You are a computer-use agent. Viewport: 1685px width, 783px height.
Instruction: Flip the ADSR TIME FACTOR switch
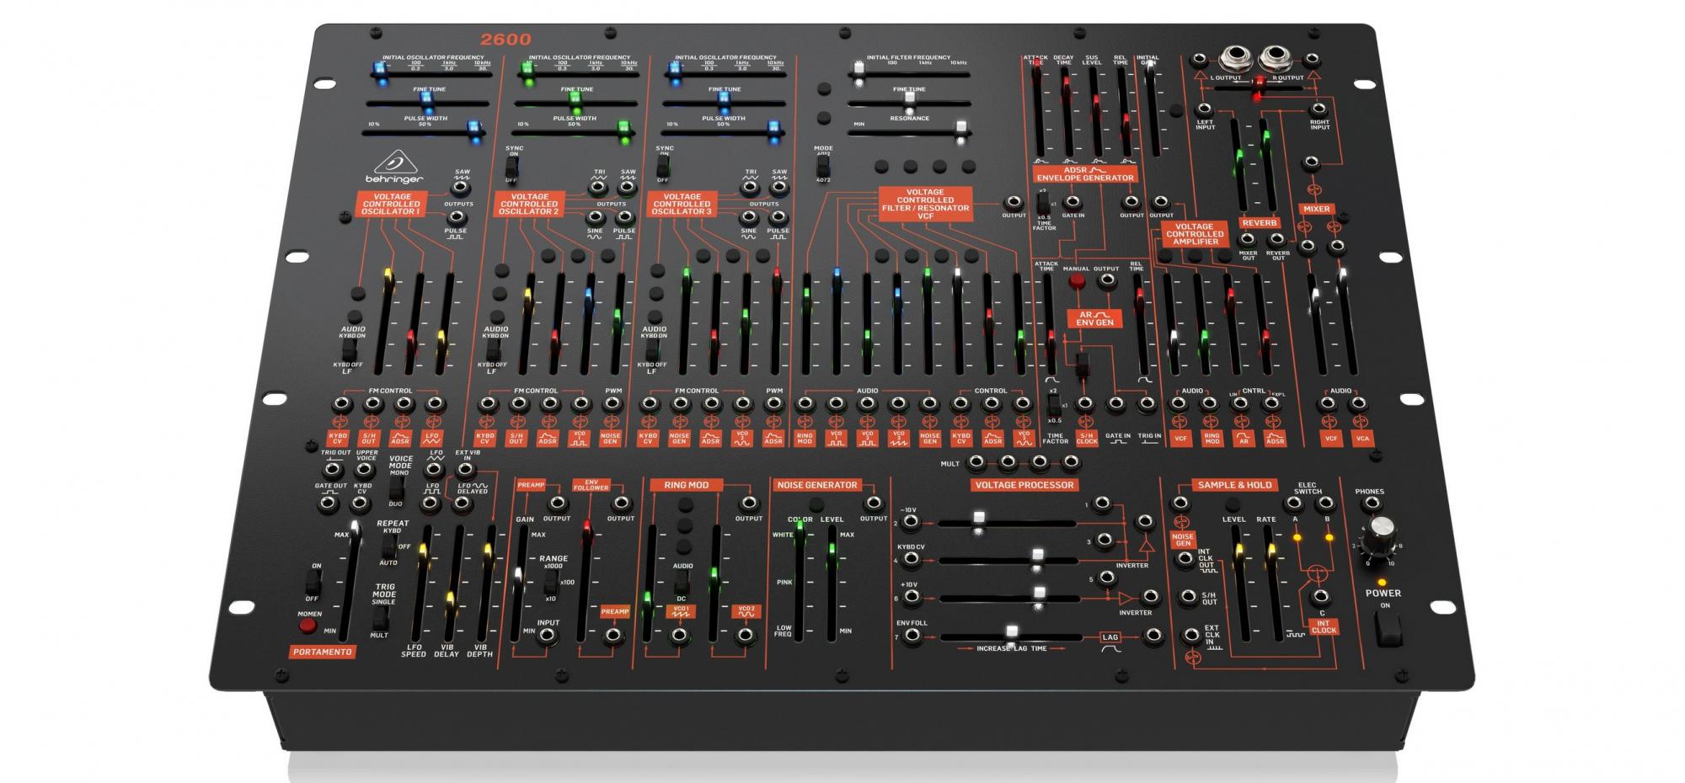[1042, 203]
